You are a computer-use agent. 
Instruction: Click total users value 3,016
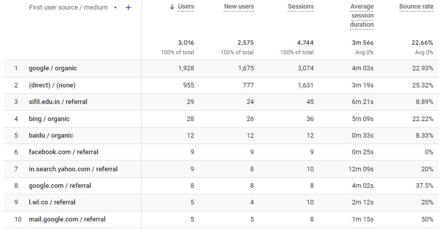186,43
